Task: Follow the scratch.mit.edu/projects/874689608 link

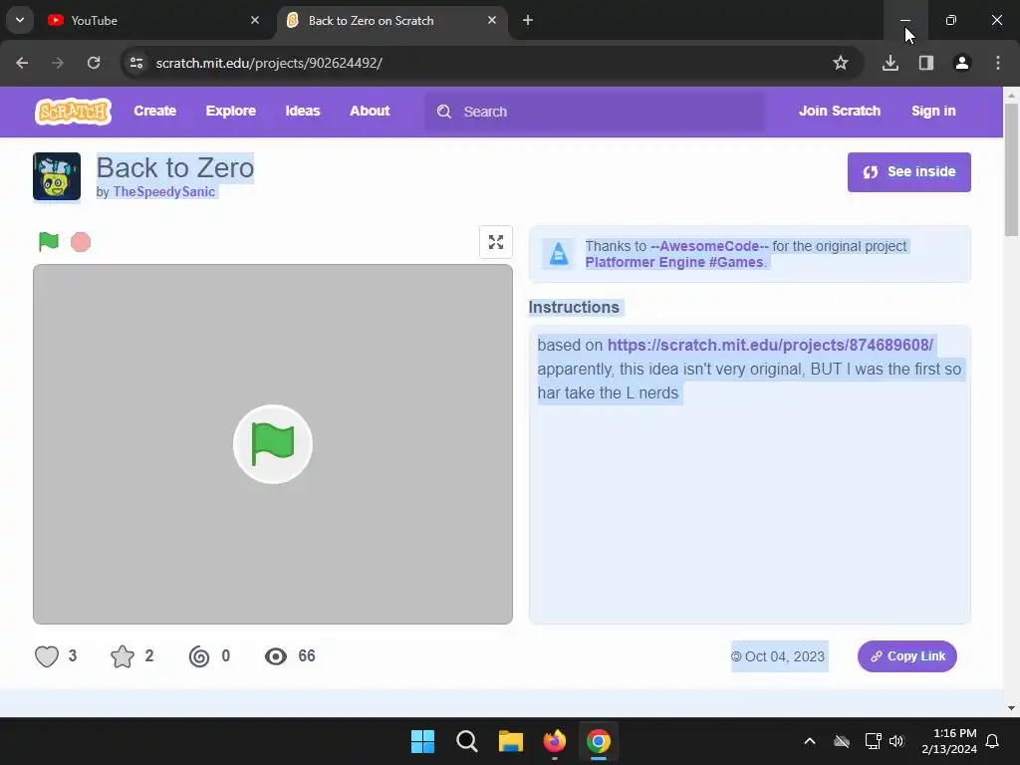Action: 770,345
